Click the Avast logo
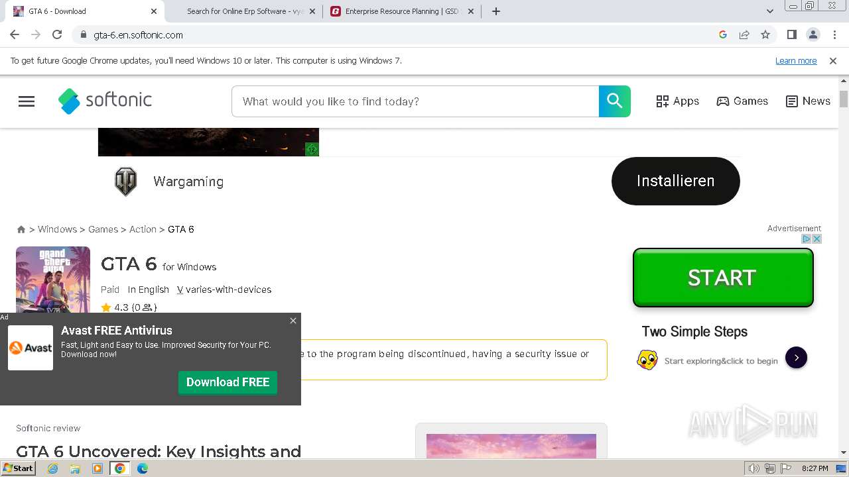This screenshot has width=849, height=477. 31,348
